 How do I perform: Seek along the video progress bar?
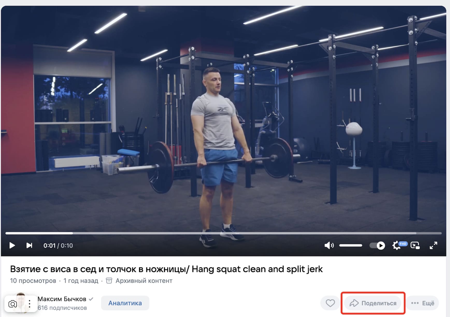(223, 233)
